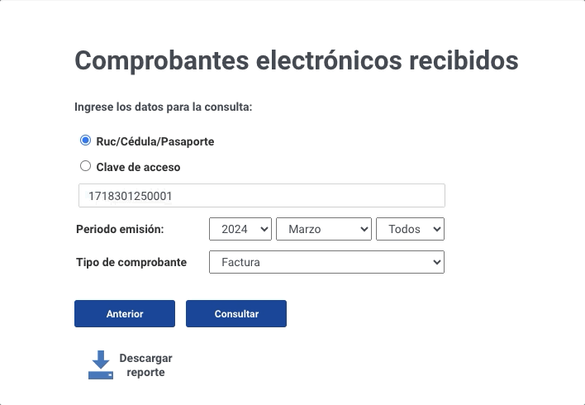This screenshot has height=405, width=585.
Task: Click the "Clave de acceso" option label text
Action: click(x=138, y=167)
